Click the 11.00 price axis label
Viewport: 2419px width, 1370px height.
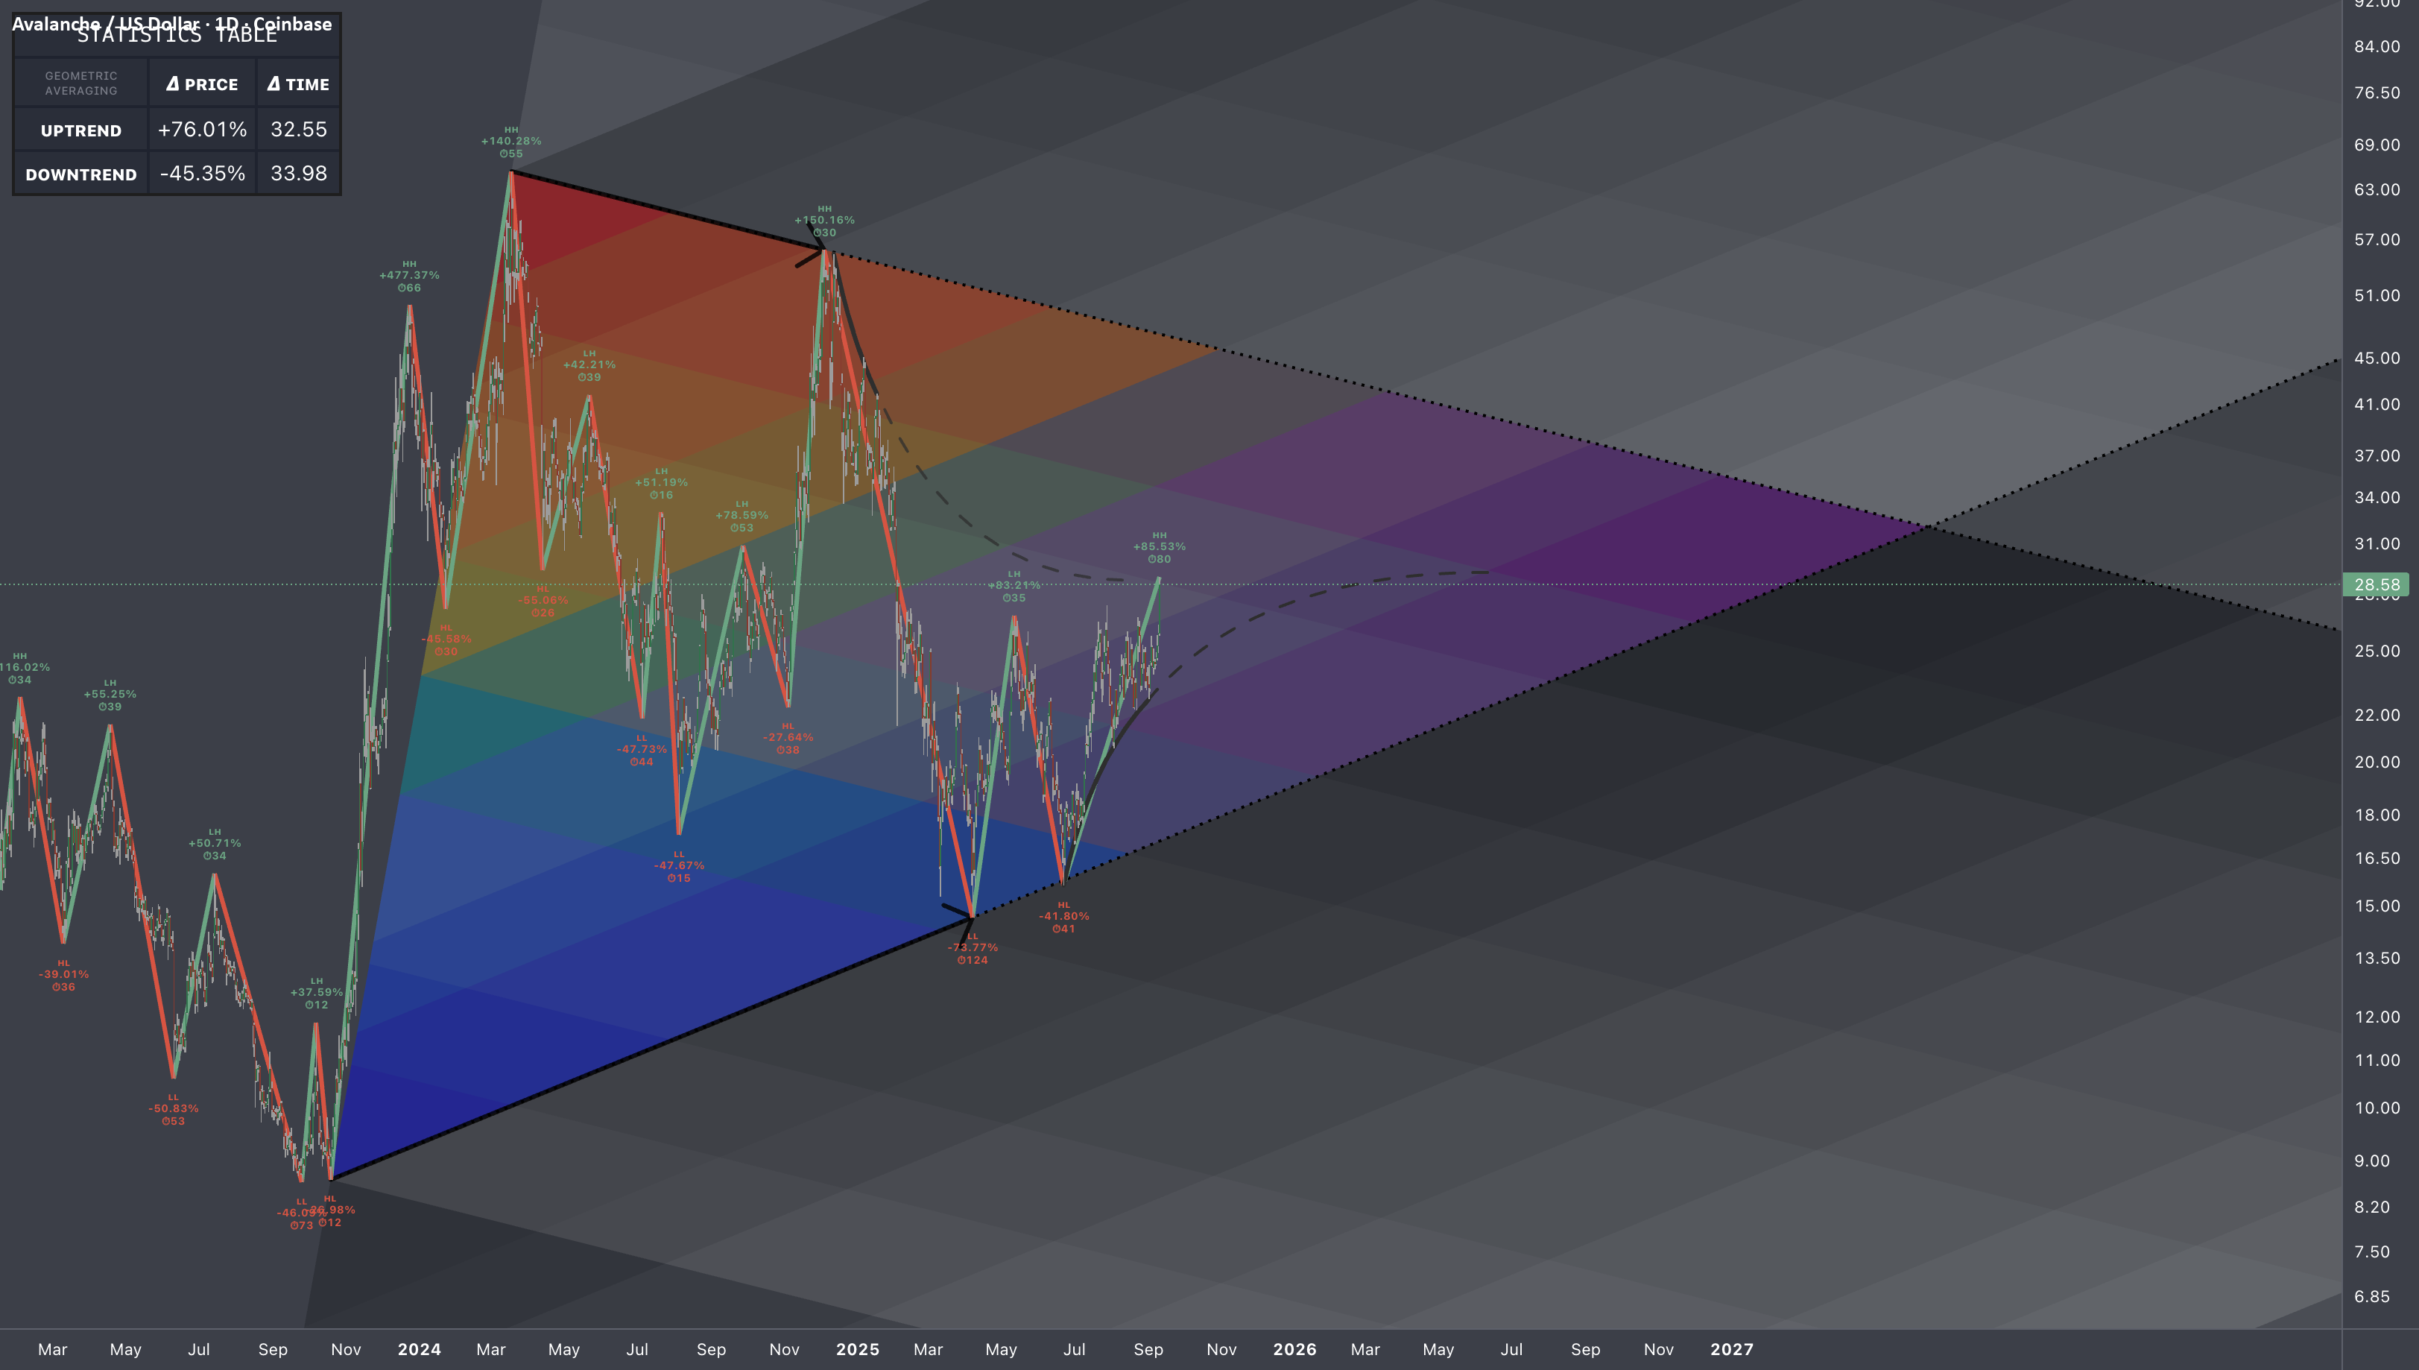[x=2377, y=1061]
